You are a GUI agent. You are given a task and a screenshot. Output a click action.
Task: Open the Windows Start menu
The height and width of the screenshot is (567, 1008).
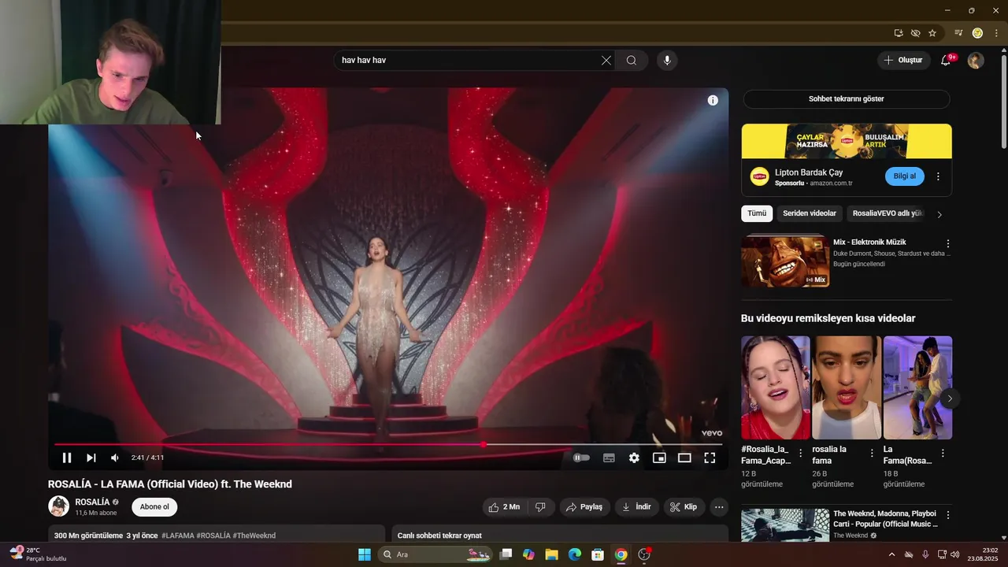click(x=365, y=554)
